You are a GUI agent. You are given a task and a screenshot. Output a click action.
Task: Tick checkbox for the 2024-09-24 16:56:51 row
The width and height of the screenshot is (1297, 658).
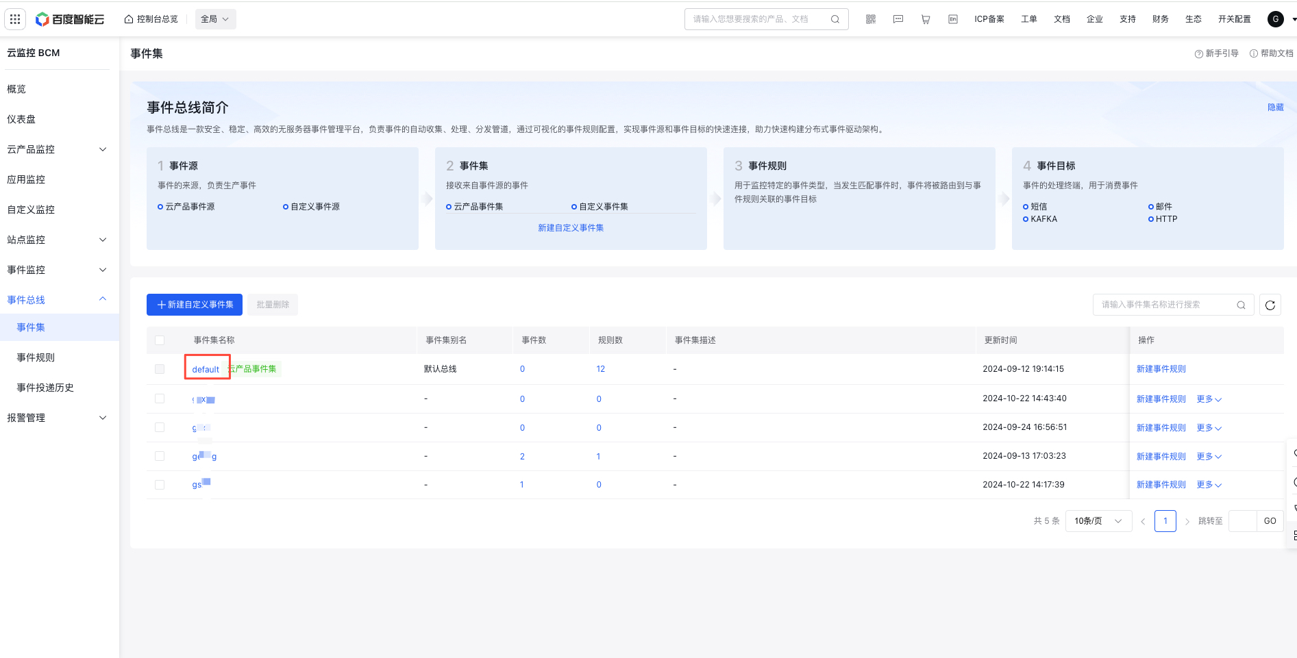(160, 427)
